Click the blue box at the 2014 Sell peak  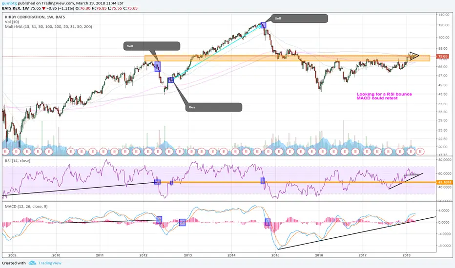pos(264,25)
